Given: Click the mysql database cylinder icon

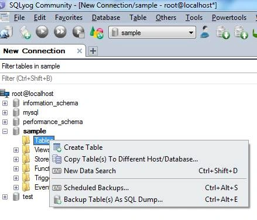Looking at the screenshot, I should (x=16, y=112).
